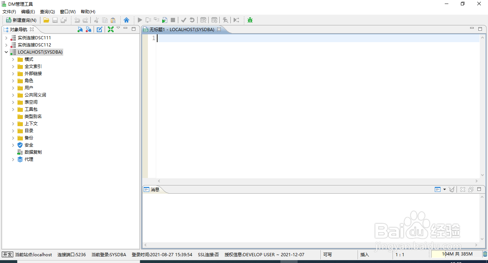Image resolution: width=488 pixels, height=263 pixels.
Task: Select the 备份 tree item
Action: coord(29,138)
